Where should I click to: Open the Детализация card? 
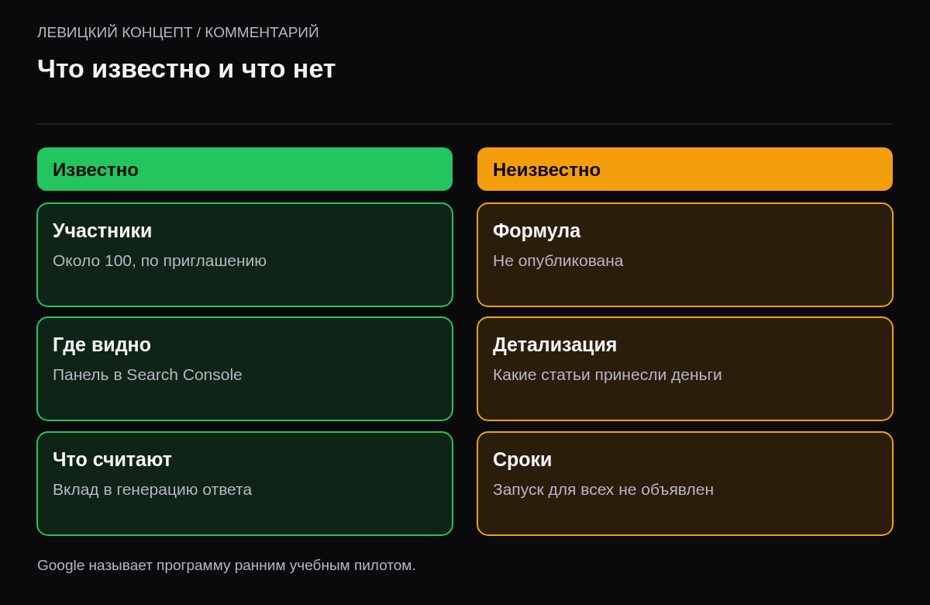(685, 368)
